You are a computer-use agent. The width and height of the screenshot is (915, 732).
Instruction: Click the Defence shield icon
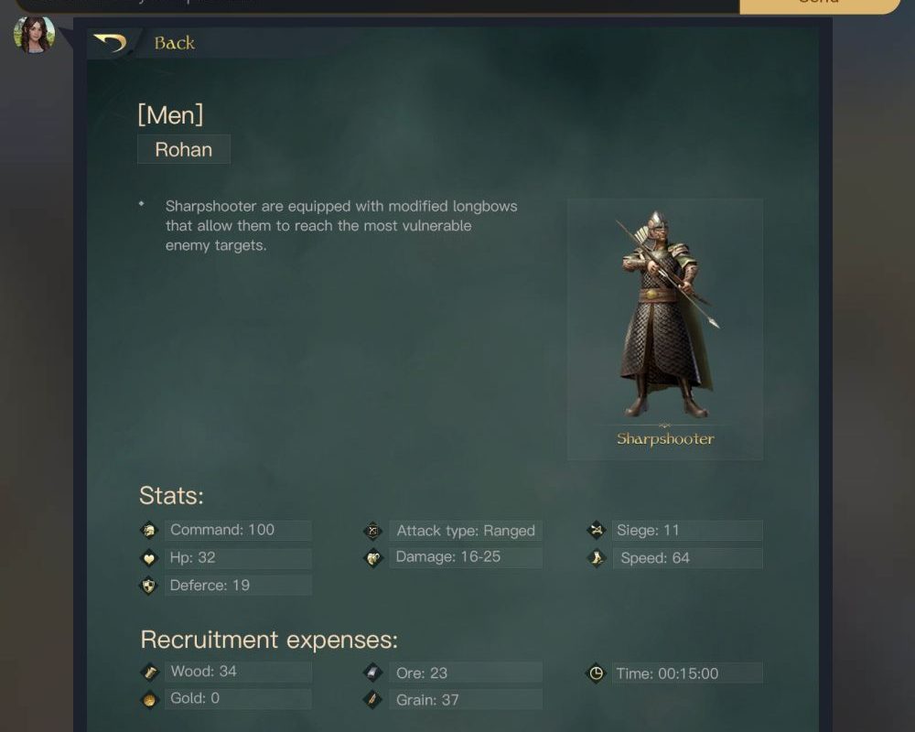149,586
